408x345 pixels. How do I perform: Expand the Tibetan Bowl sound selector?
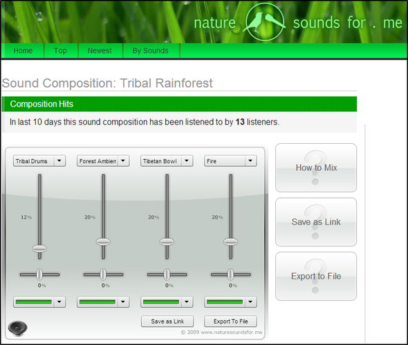[167, 161]
